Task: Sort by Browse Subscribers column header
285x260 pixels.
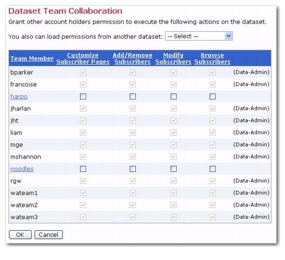Action: pos(212,58)
